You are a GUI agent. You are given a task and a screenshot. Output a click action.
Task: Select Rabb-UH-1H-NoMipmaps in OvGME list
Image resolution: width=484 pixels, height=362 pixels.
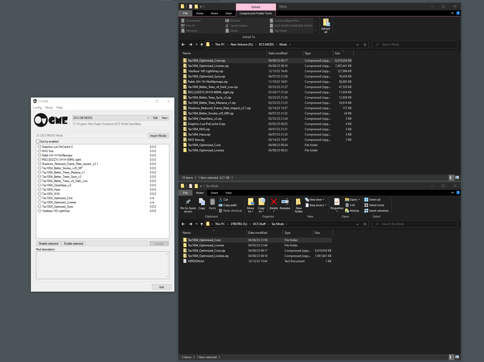click(103, 155)
